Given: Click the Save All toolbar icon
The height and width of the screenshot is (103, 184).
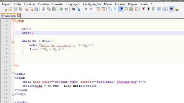Looking at the screenshot, I should [21, 9].
